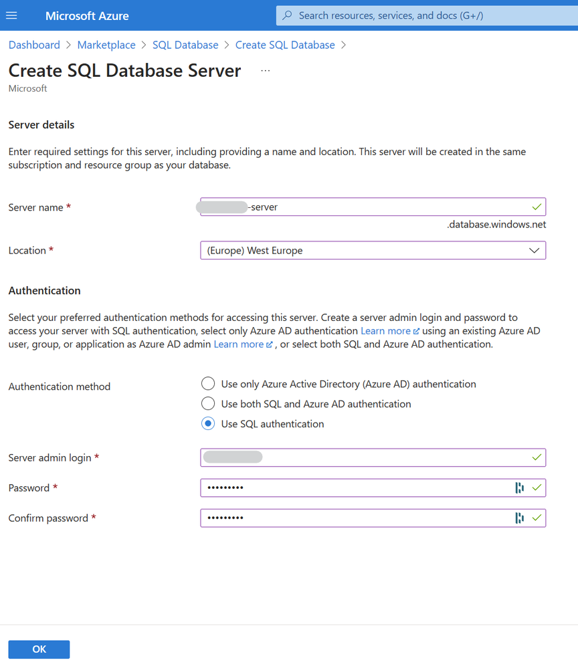Select Use SQL authentication radio button
Image resolution: width=578 pixels, height=668 pixels.
pyautogui.click(x=208, y=424)
